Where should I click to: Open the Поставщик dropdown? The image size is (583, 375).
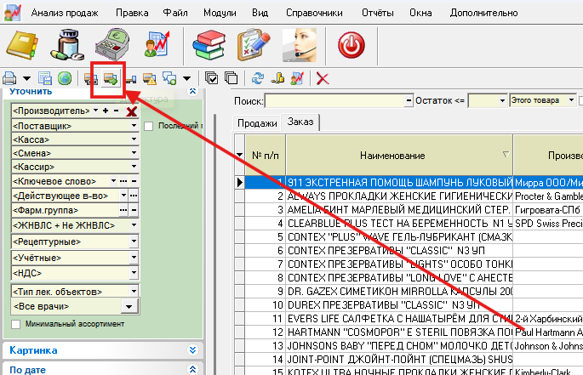tap(134, 126)
